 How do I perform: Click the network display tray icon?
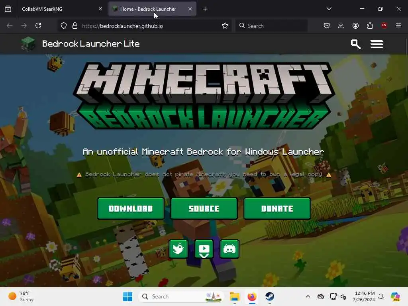coord(333,296)
